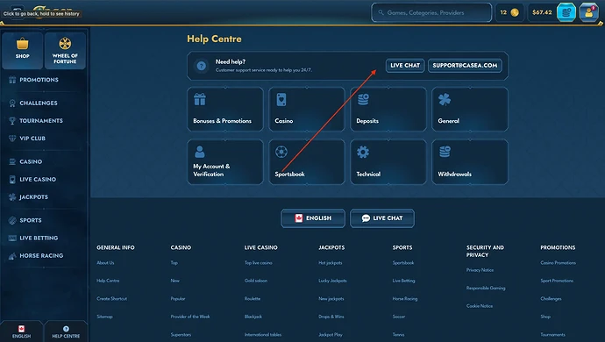The height and width of the screenshot is (342, 605).
Task: Click Live Chat button in Need help box
Action: [x=405, y=66]
